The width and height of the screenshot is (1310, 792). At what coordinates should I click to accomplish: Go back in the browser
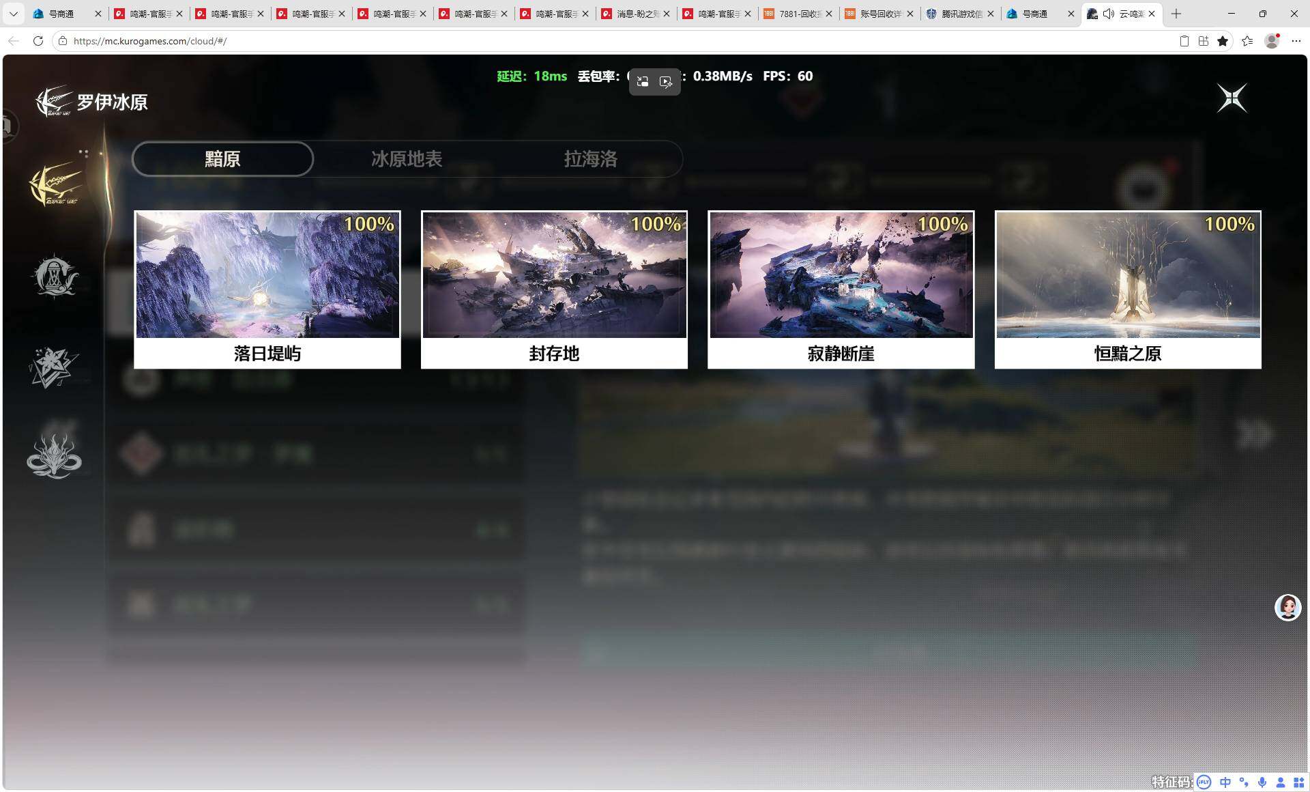[13, 41]
